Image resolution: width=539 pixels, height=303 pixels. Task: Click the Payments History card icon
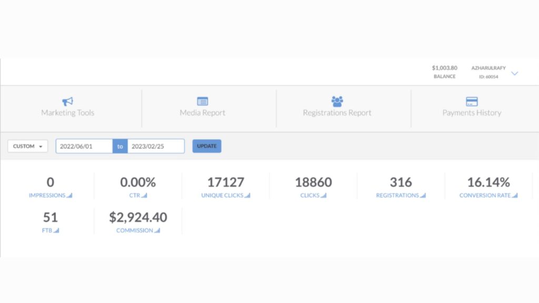(x=472, y=102)
